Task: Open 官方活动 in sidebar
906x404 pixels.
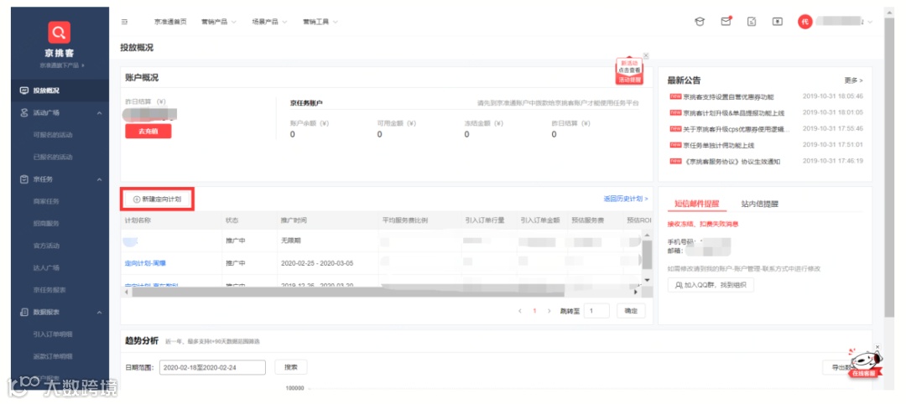Action: click(46, 246)
